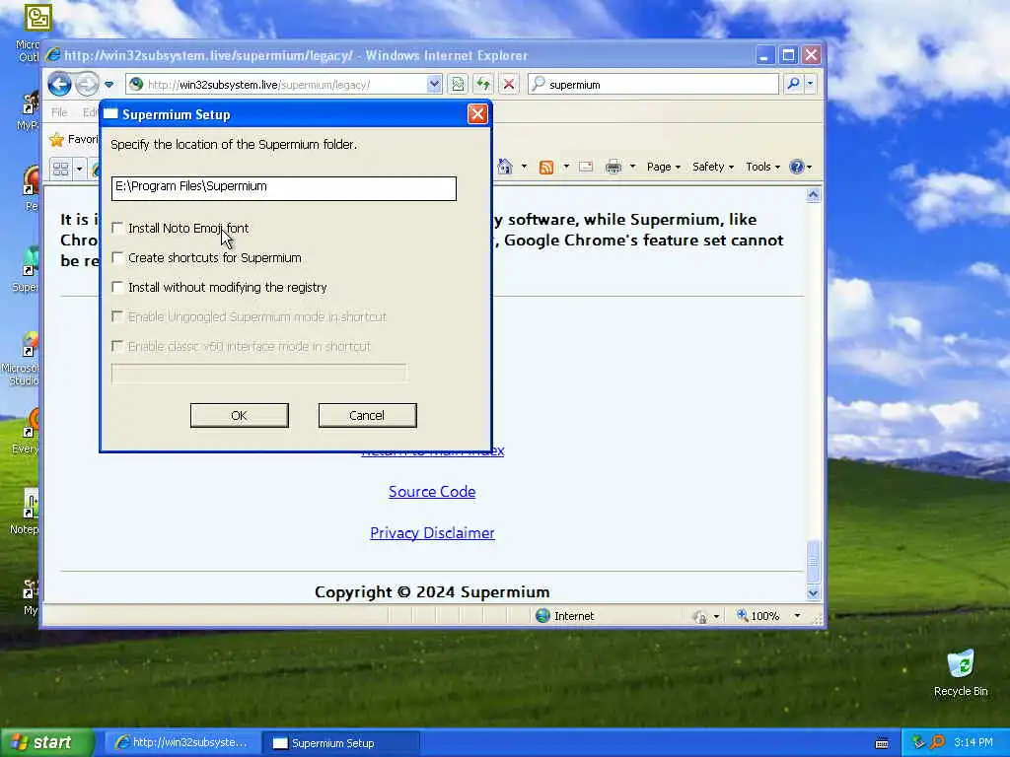Cancel the Supermium Setup dialog
Viewport: 1010px width, 757px height.
pyautogui.click(x=367, y=415)
